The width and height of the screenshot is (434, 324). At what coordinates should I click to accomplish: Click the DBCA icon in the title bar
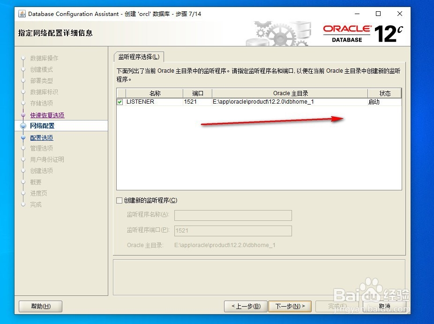tap(21, 14)
